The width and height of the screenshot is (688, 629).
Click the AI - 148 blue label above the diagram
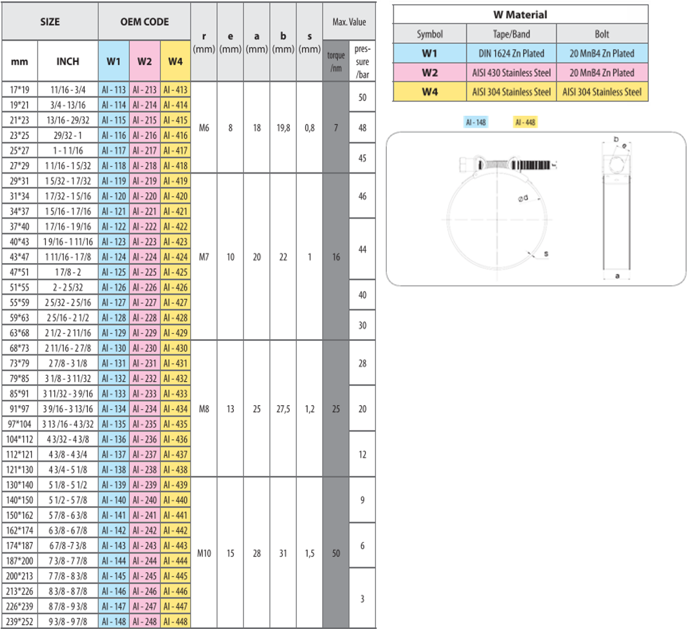(476, 122)
